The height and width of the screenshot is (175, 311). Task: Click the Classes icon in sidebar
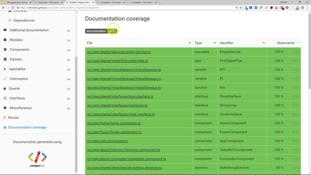(5, 59)
